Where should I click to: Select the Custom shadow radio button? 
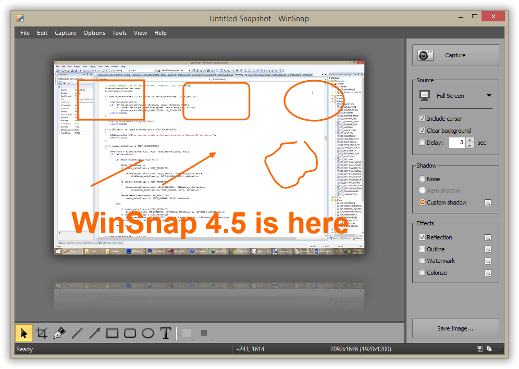pyautogui.click(x=423, y=202)
